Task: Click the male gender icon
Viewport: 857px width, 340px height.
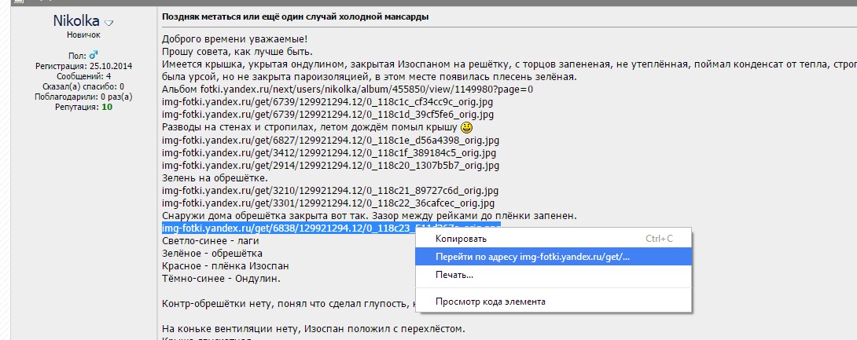Action: 93,56
